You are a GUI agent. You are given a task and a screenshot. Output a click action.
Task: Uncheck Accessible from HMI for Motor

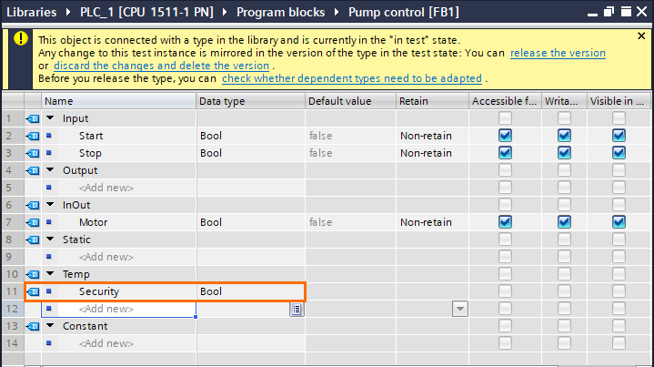coord(505,222)
